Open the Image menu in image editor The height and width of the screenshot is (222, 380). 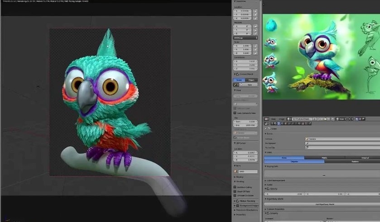[x=281, y=119]
